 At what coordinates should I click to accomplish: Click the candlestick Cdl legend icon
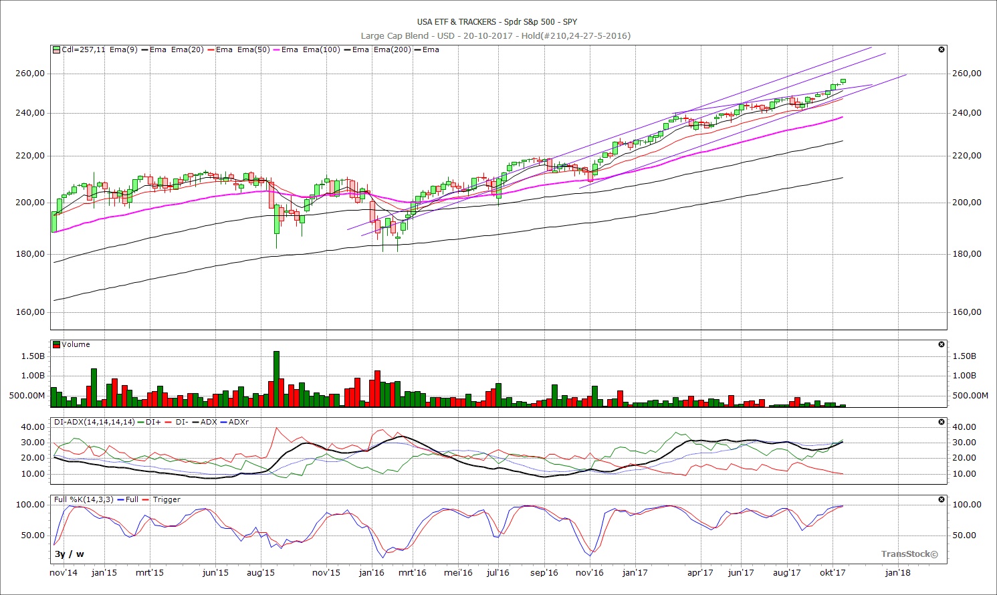point(57,49)
